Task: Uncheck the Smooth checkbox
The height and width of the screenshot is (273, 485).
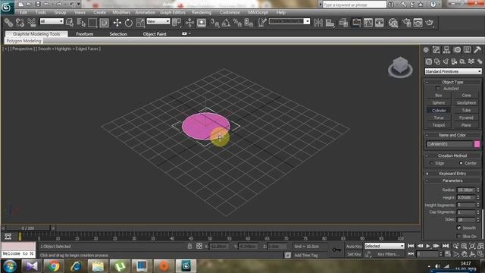Action: (458, 227)
